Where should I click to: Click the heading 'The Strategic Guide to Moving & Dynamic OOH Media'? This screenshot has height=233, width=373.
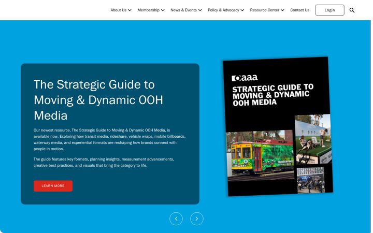click(98, 100)
